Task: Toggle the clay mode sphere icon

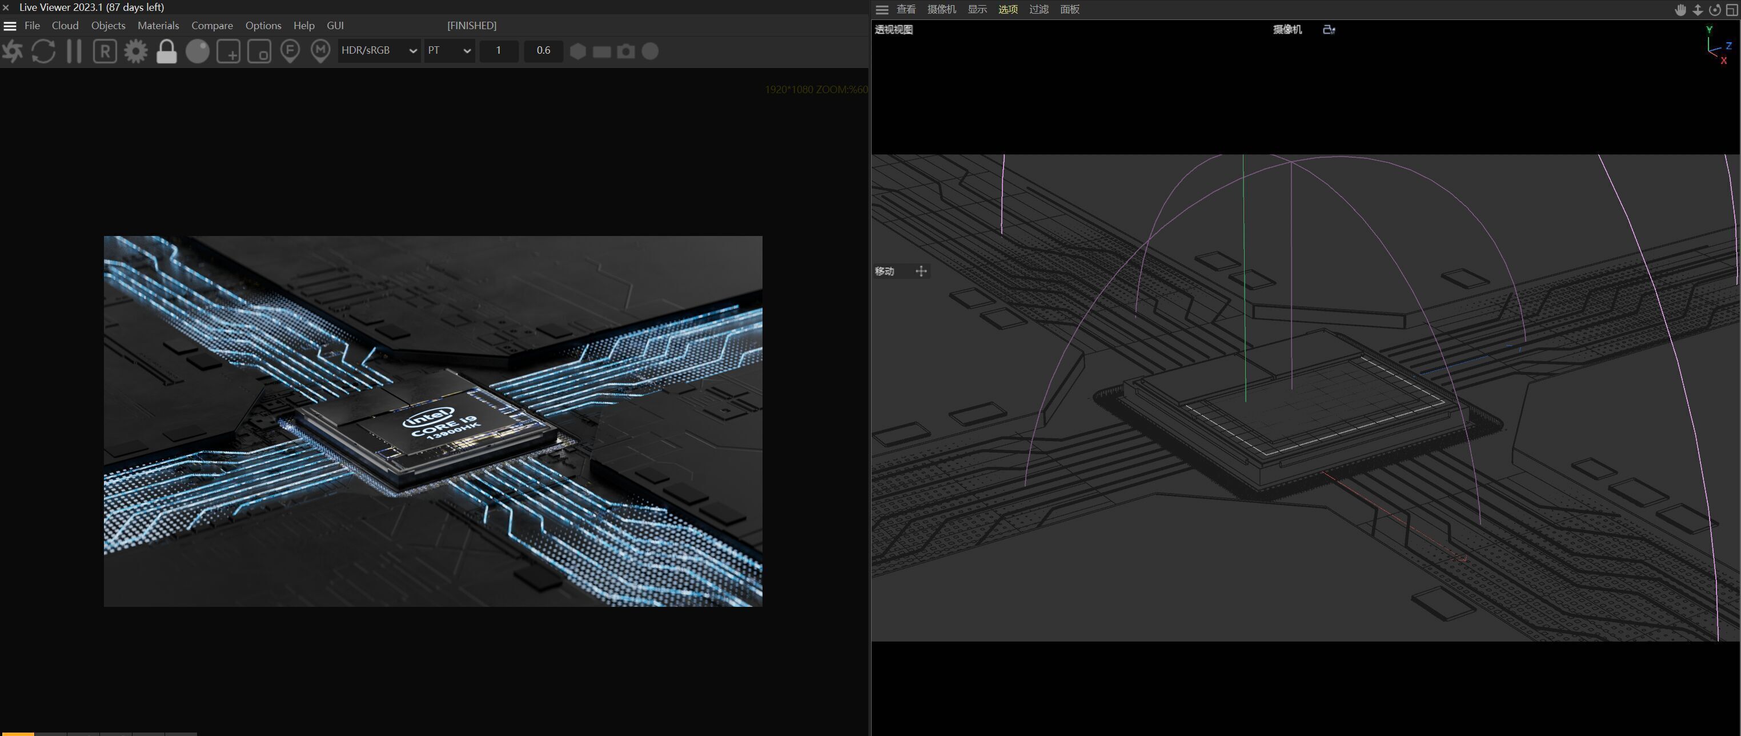Action: pyautogui.click(x=198, y=51)
